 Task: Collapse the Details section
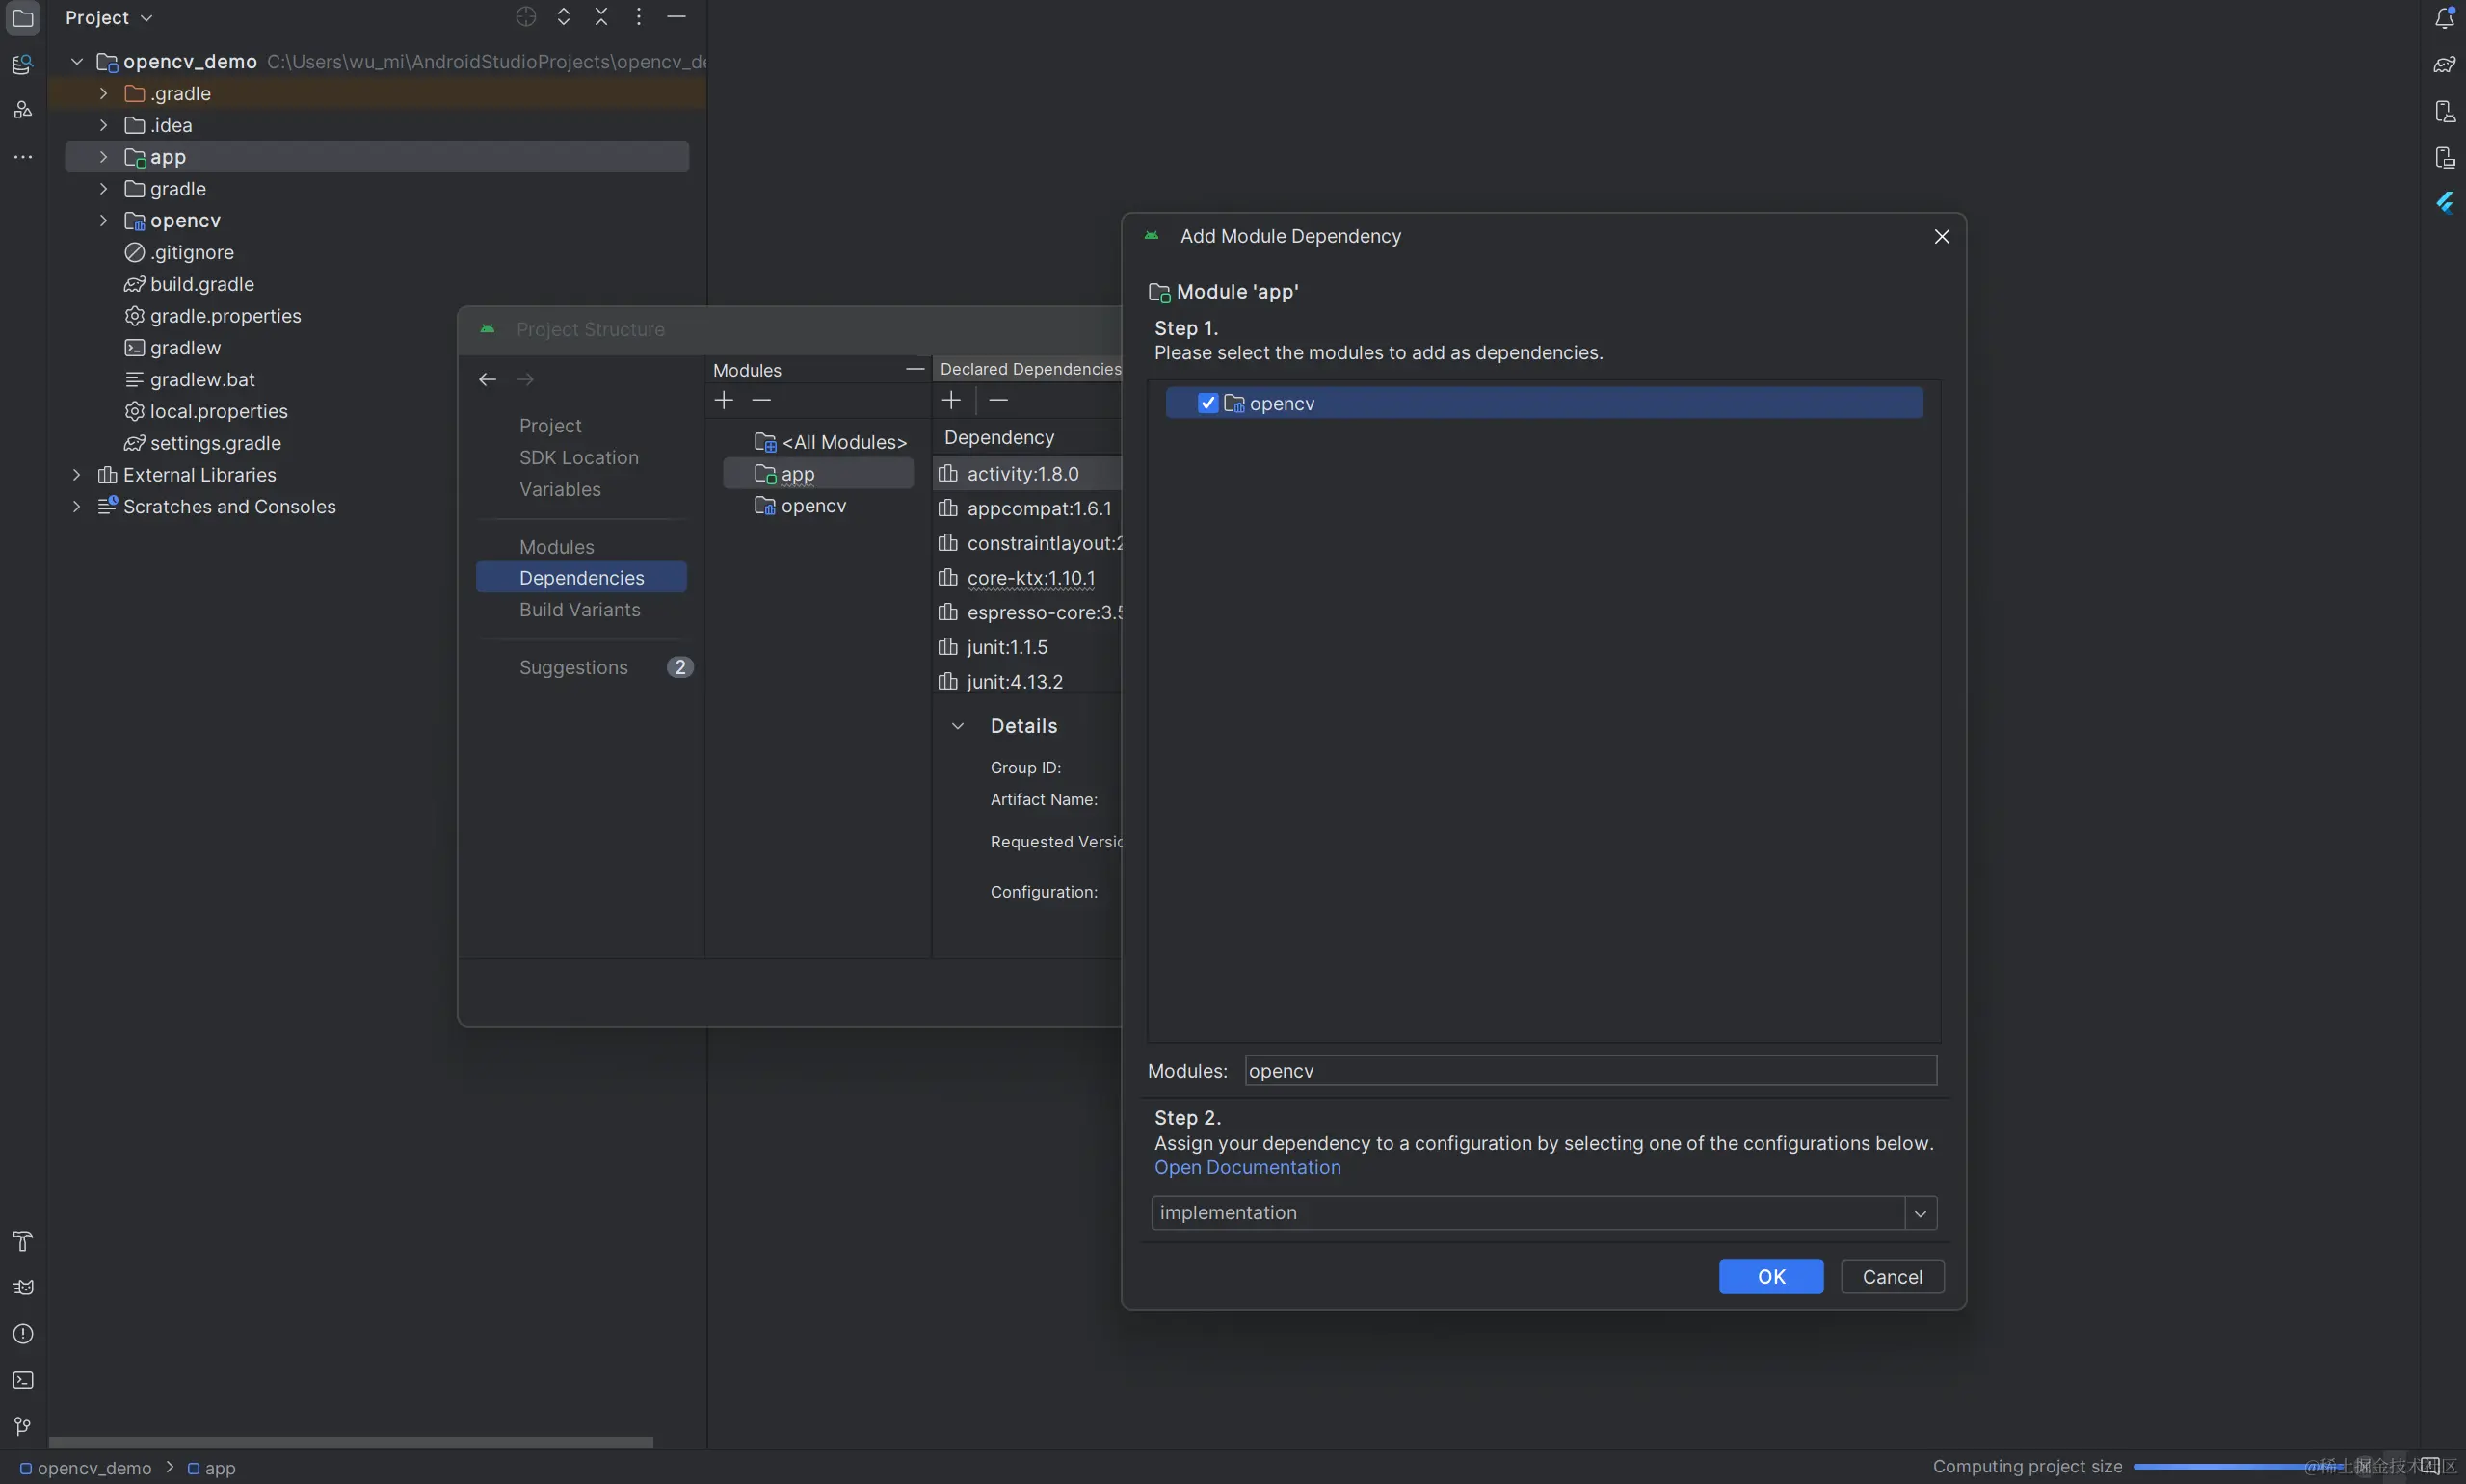tap(957, 726)
